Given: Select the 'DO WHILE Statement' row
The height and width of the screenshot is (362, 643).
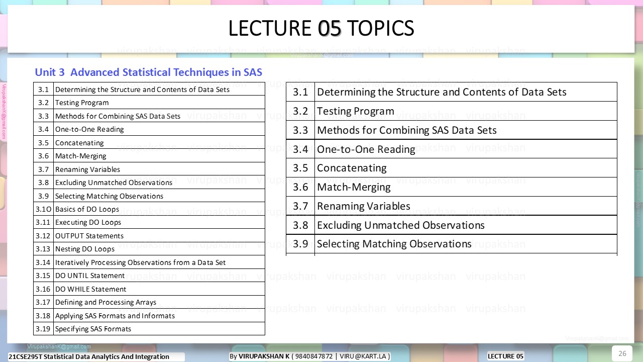Looking at the screenshot, I should (149, 289).
